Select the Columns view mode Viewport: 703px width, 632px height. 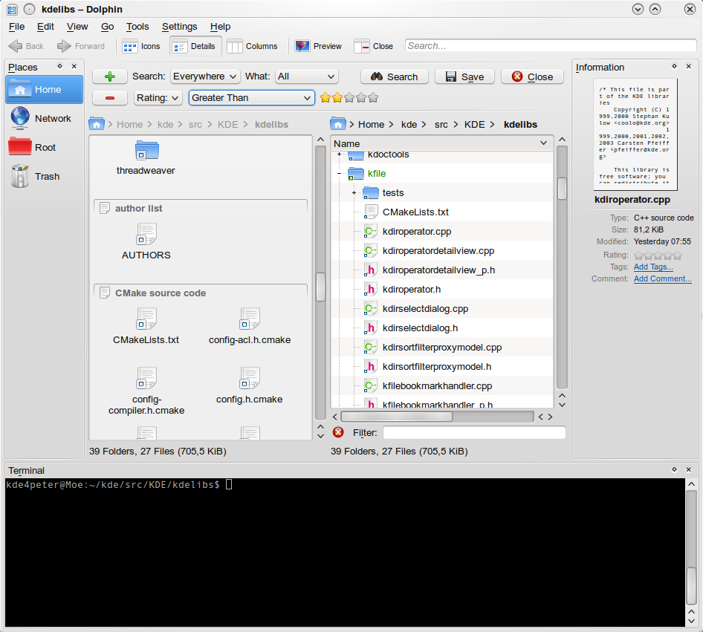point(253,46)
